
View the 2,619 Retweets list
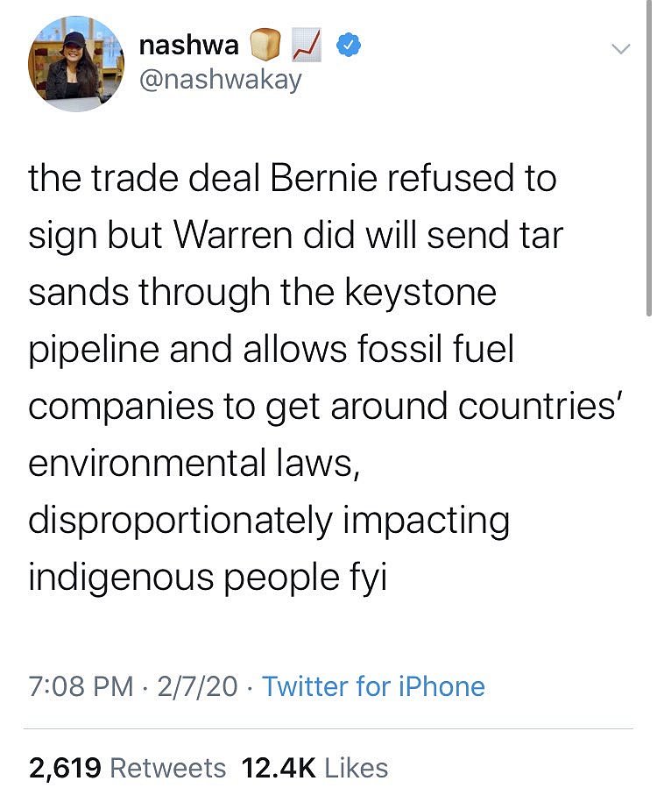[127, 768]
